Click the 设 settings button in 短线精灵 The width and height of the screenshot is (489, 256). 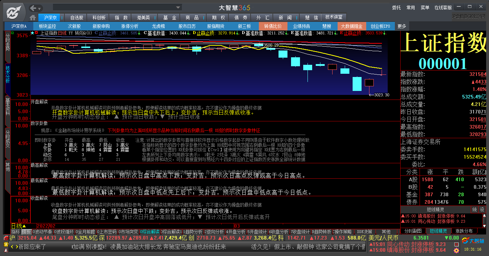coord(482,209)
